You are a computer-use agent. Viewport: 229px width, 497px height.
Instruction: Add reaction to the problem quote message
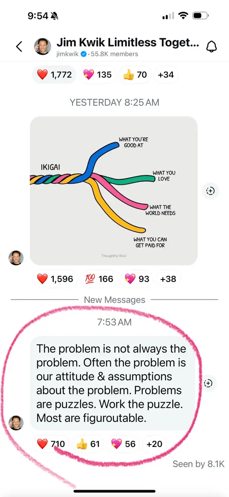208,383
